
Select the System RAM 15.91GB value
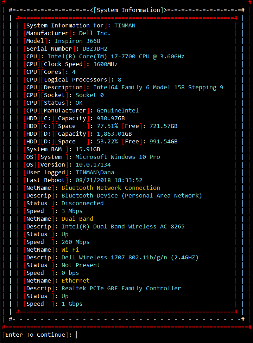88,149
